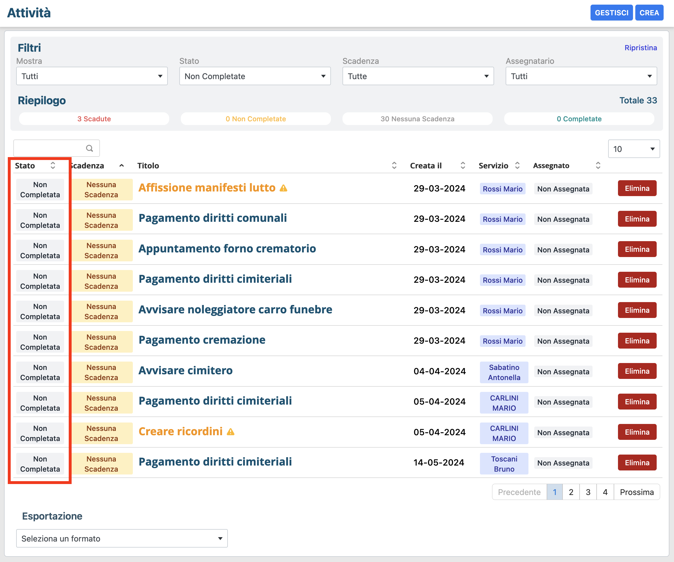Click the Ripristina filters link
Screen dimensions: 674x562
tap(640, 48)
